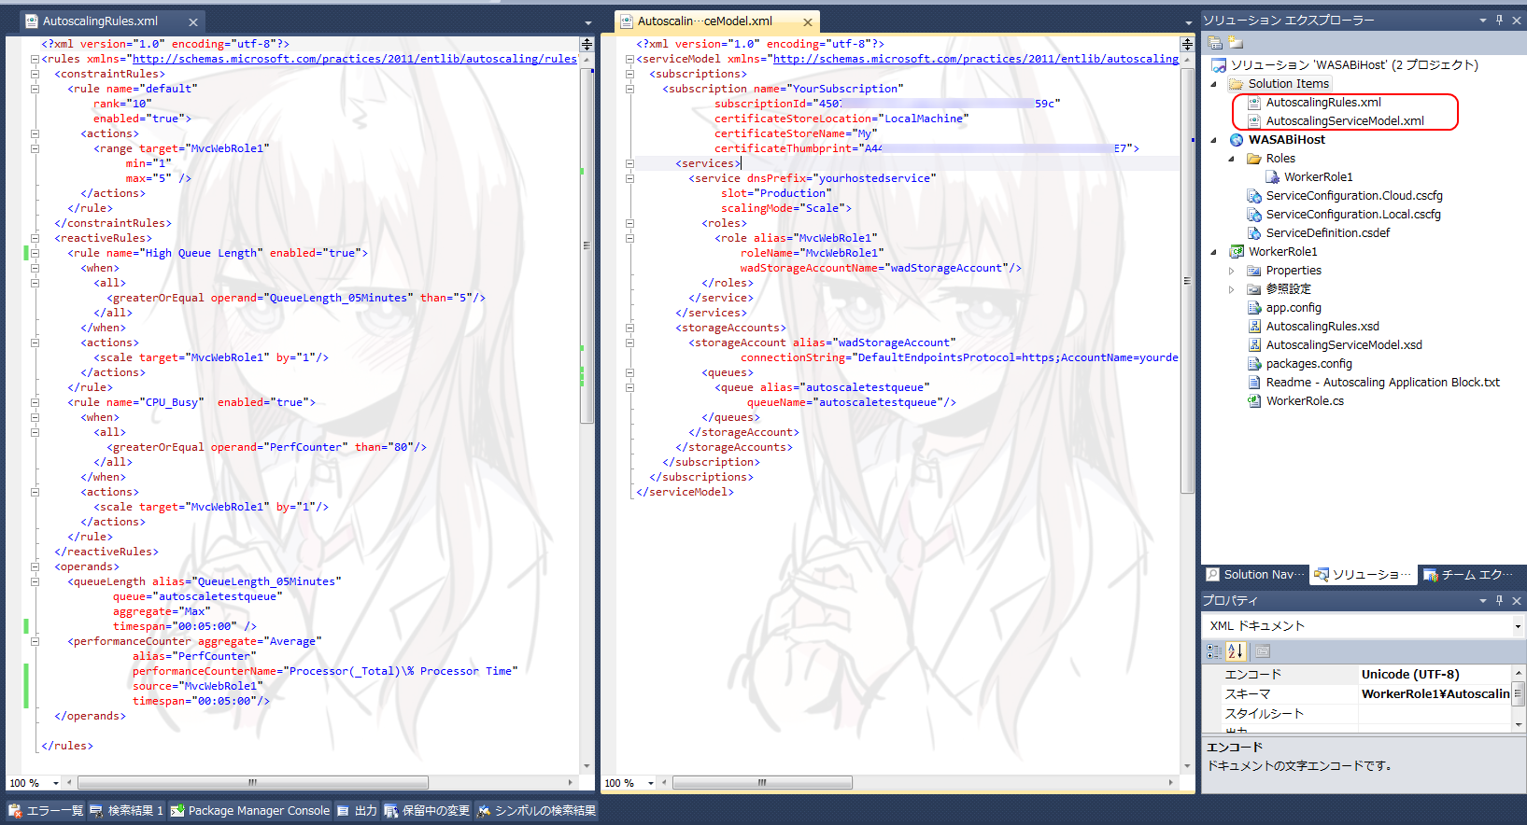1527x825 pixels.
Task: Open the zoom level dropdown of the rules editor
Action: pyautogui.click(x=56, y=783)
